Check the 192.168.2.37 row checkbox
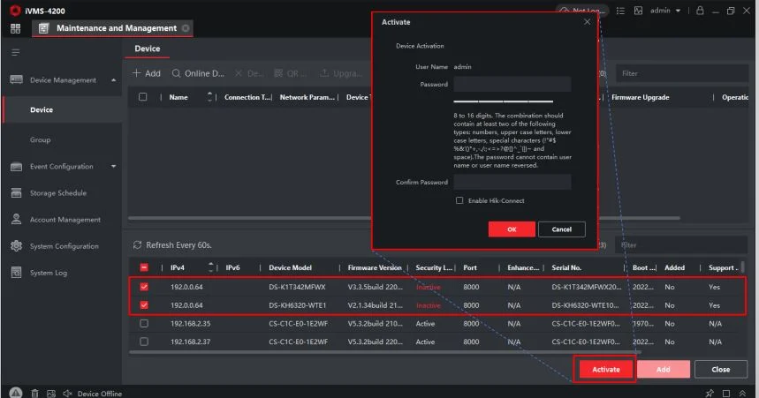The image size is (759, 398). pos(144,342)
